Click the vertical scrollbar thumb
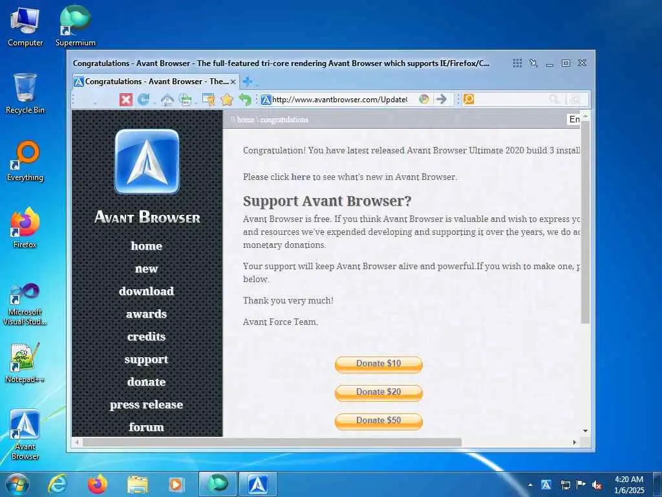Image resolution: width=662 pixels, height=497 pixels. (x=586, y=222)
